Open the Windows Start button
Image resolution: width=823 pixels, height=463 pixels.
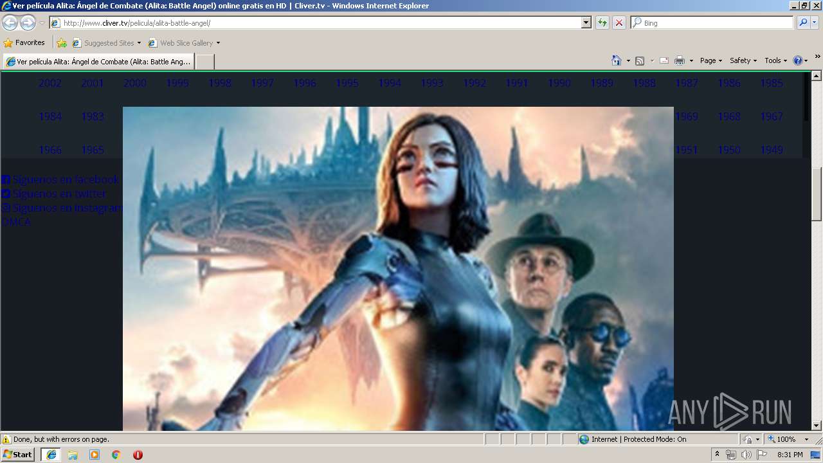point(17,455)
